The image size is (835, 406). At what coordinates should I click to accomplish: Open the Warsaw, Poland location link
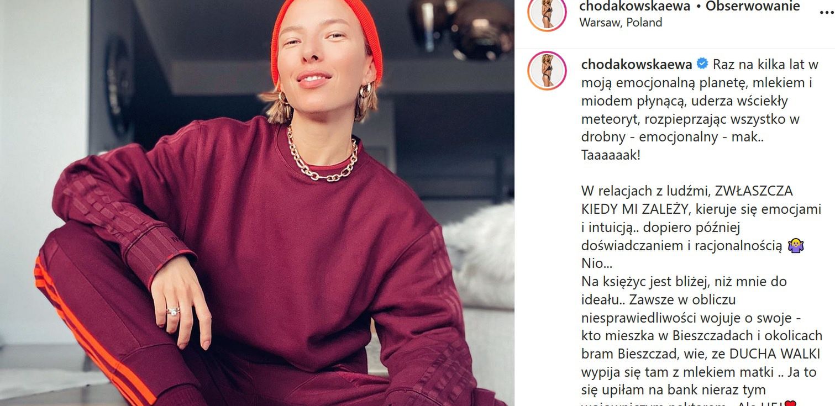[620, 23]
